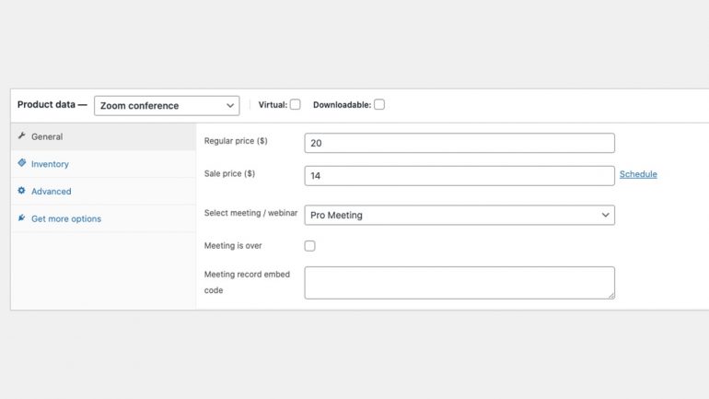Expand the Pro Meeting select menu

pyautogui.click(x=459, y=215)
